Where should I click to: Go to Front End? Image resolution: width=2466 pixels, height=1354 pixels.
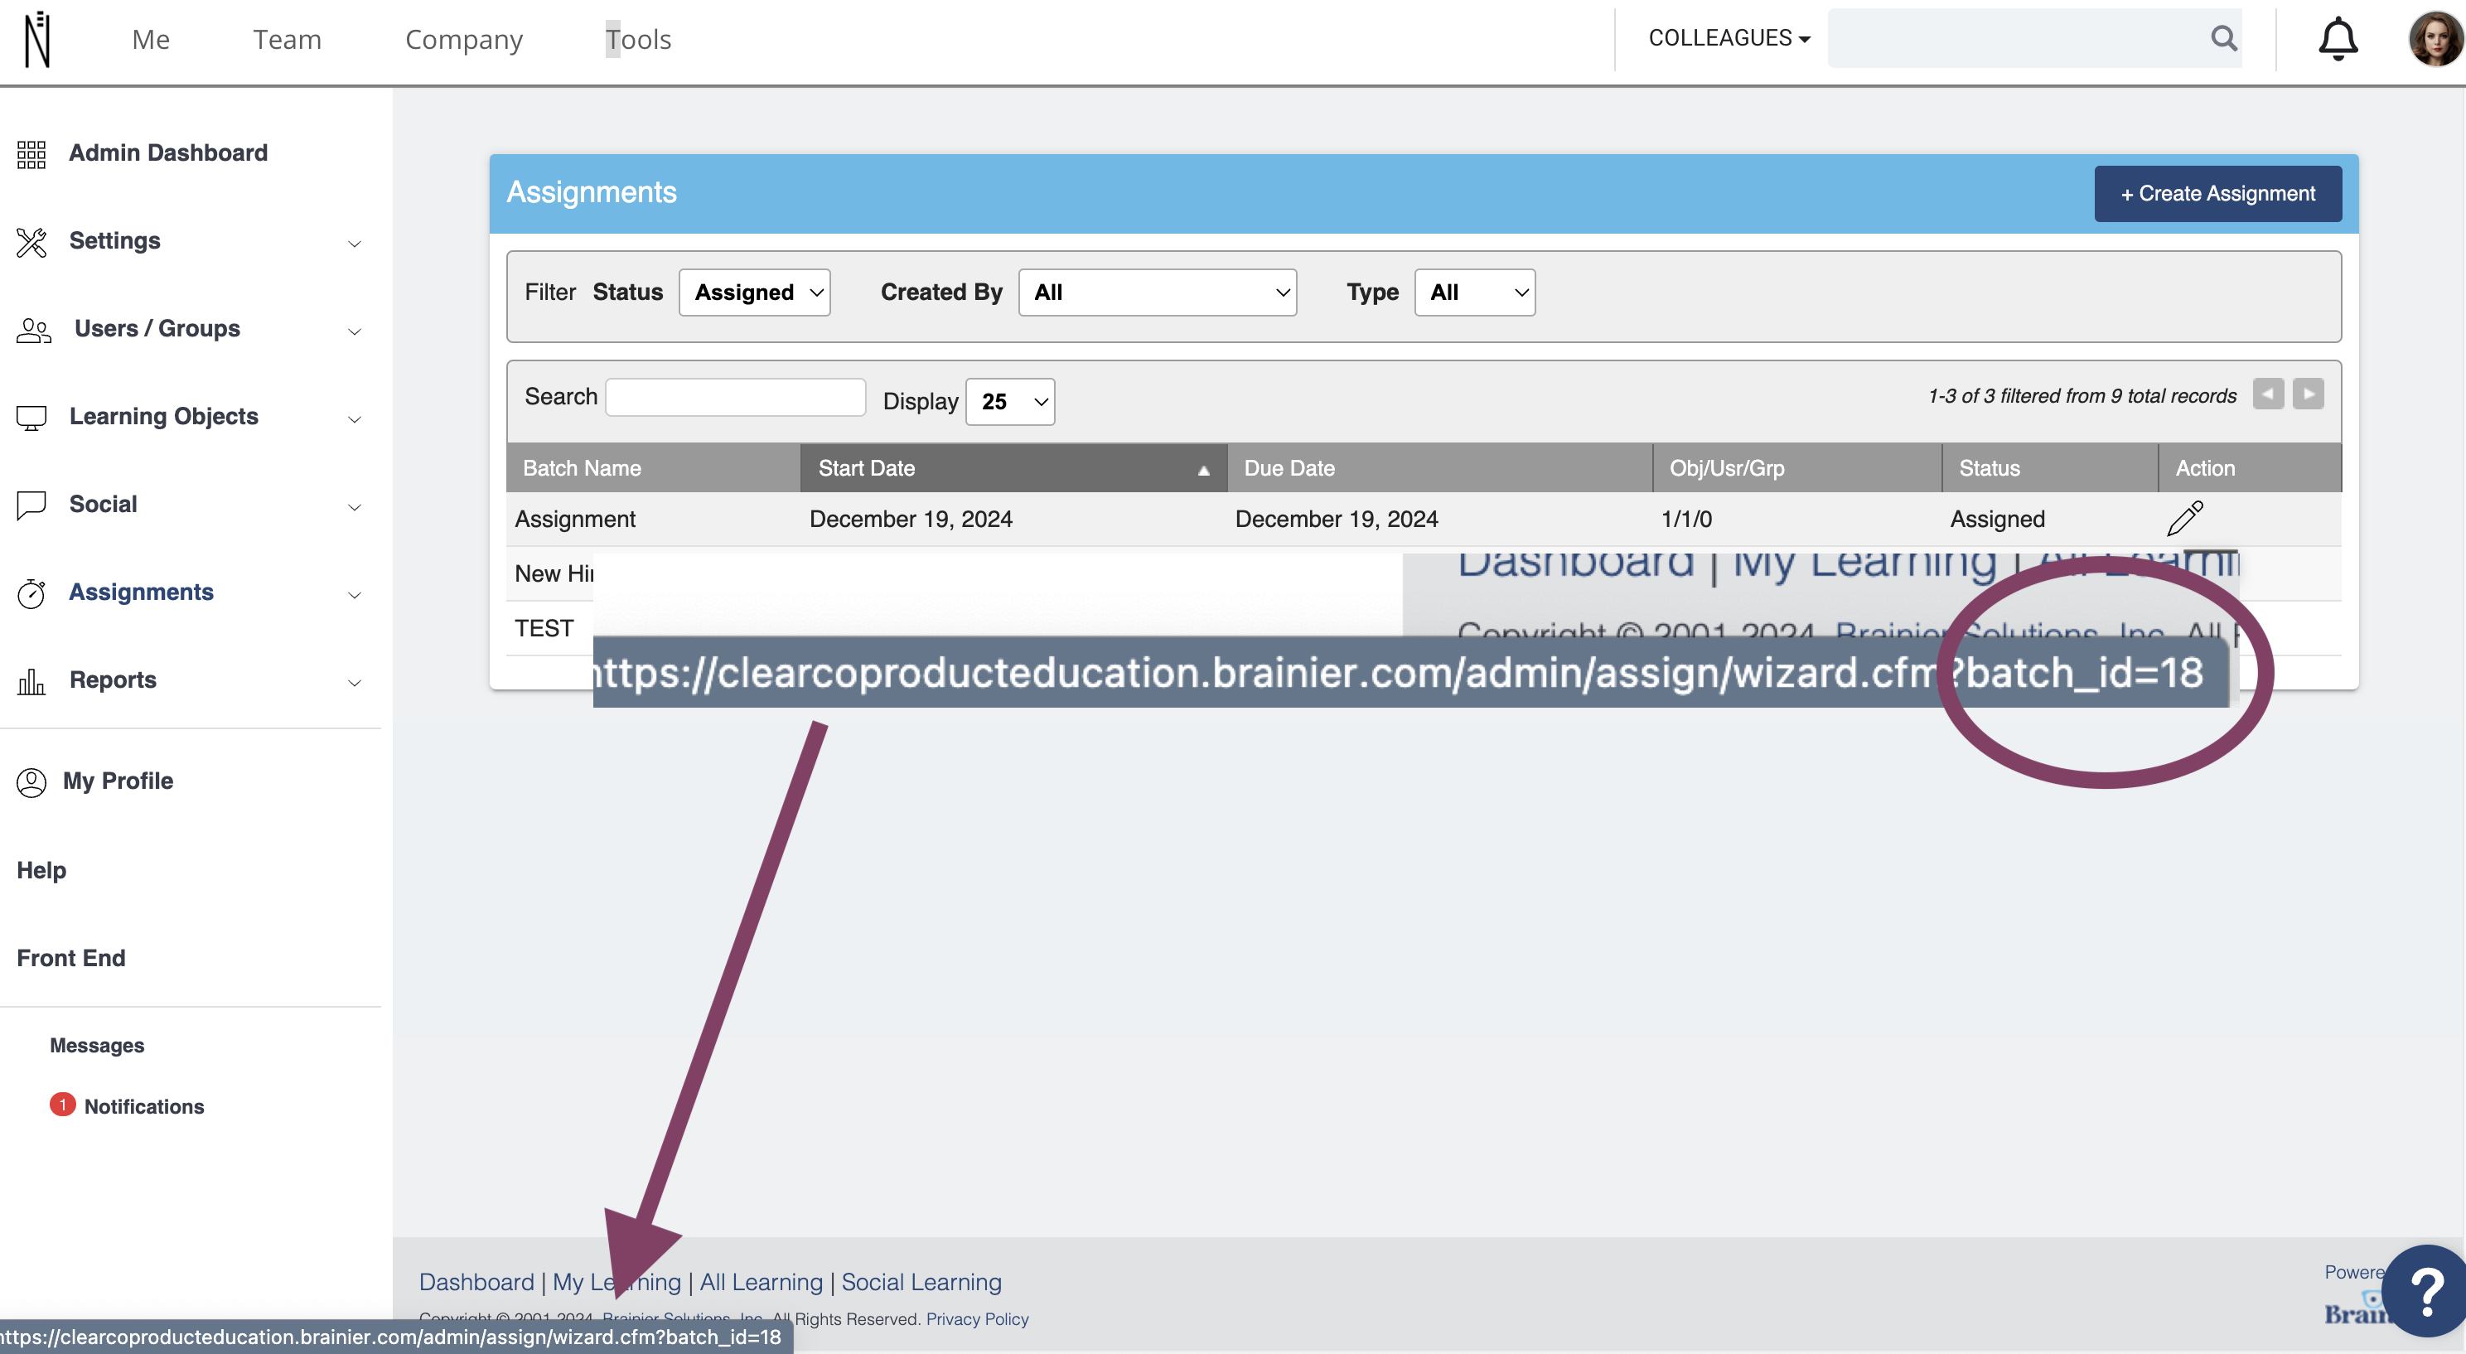70,959
